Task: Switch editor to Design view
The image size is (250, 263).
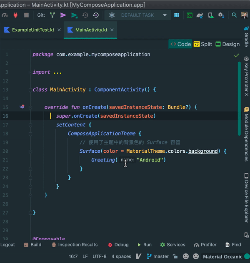Action: point(227,44)
